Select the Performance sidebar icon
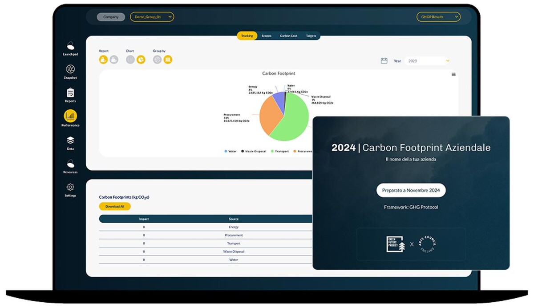The width and height of the screenshot is (534, 308). [70, 116]
